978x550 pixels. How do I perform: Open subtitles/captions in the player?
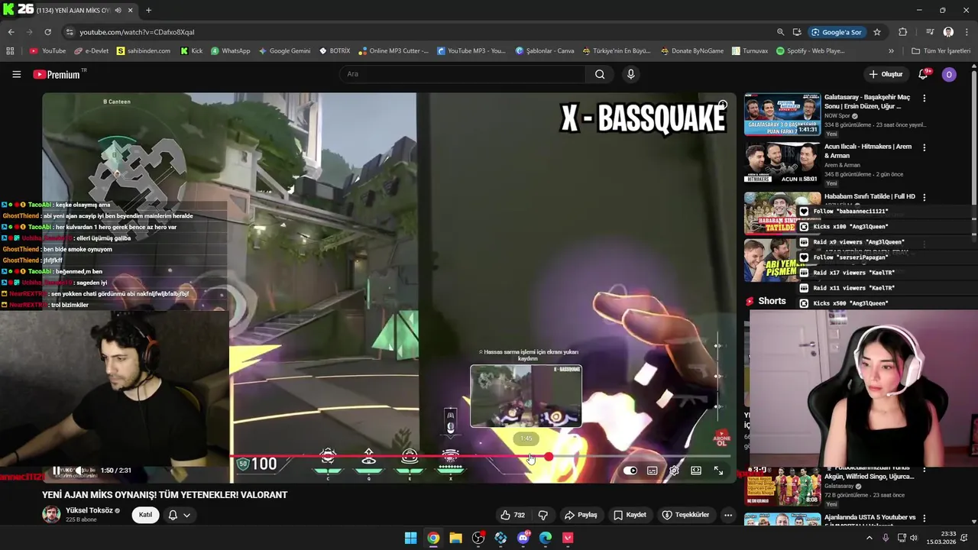tap(652, 471)
